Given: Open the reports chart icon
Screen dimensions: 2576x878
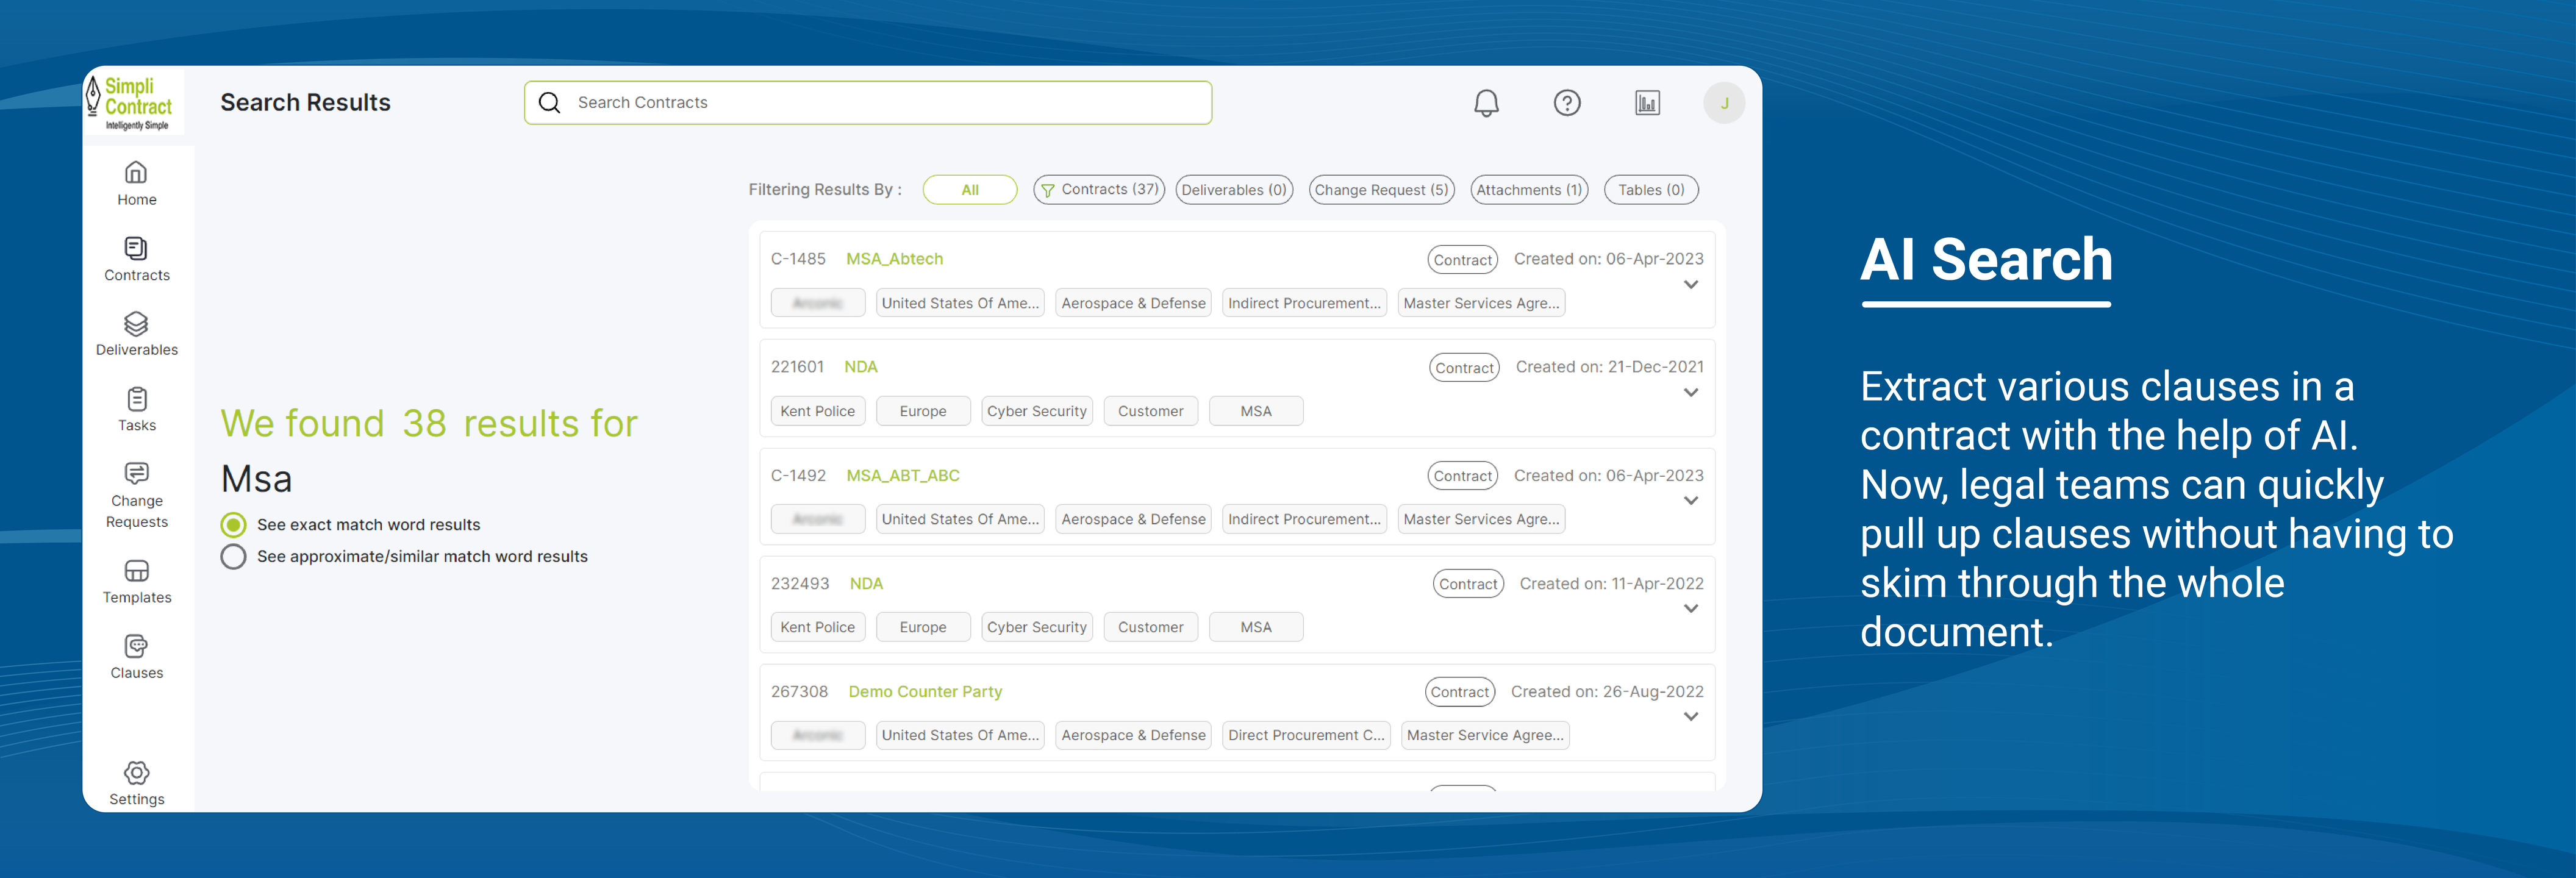Looking at the screenshot, I should pyautogui.click(x=1646, y=103).
